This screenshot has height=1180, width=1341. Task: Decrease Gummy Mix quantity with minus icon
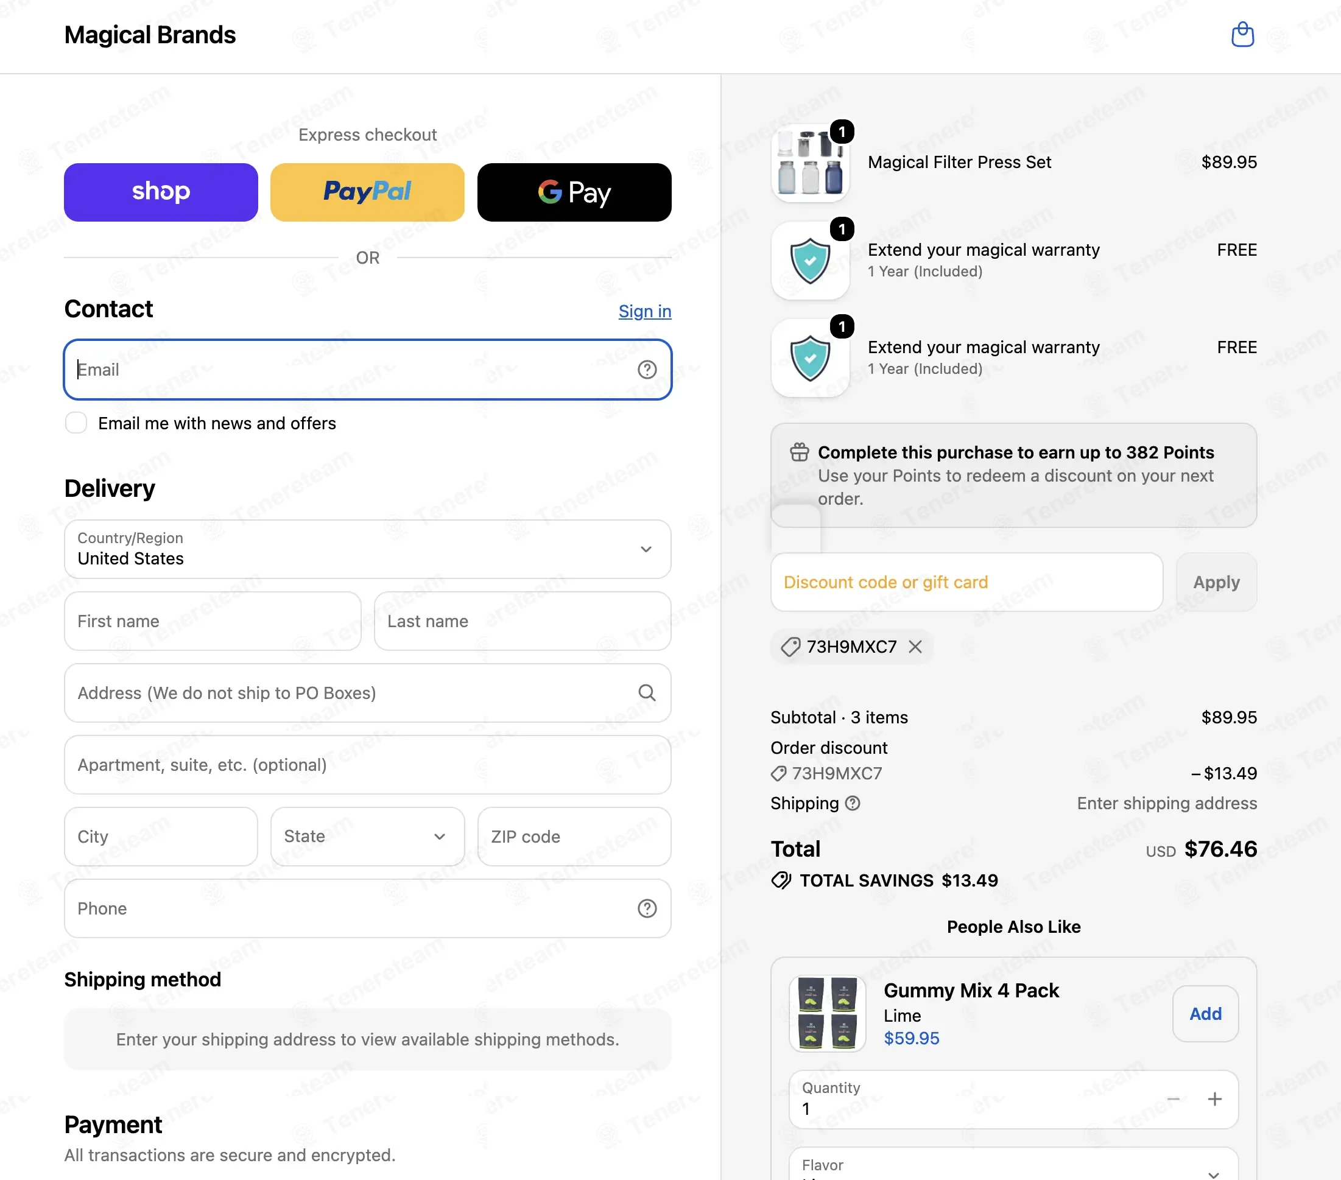click(x=1174, y=1099)
